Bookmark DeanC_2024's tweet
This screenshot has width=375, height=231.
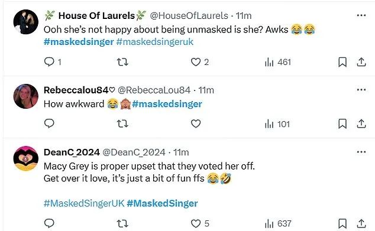342,224
